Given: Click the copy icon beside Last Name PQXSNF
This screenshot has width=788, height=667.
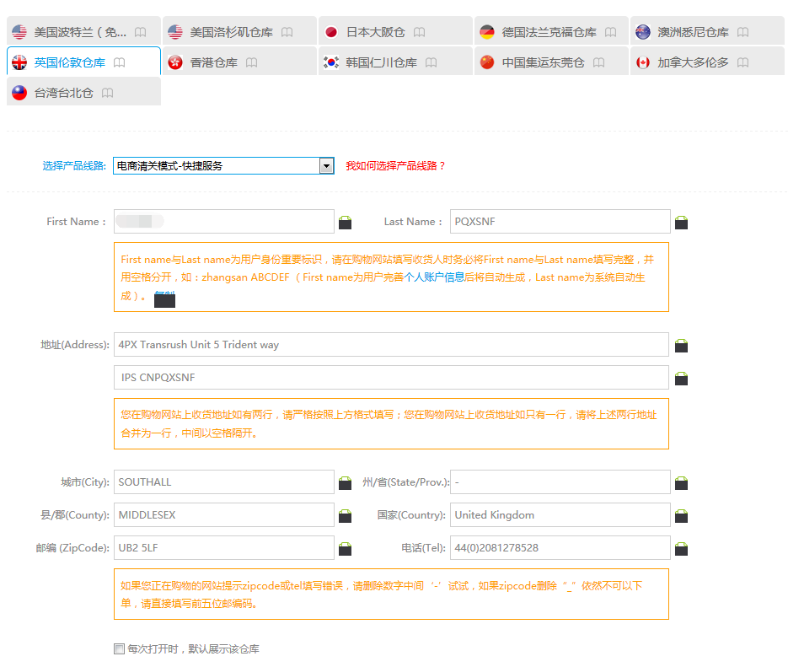Looking at the screenshot, I should [x=681, y=223].
